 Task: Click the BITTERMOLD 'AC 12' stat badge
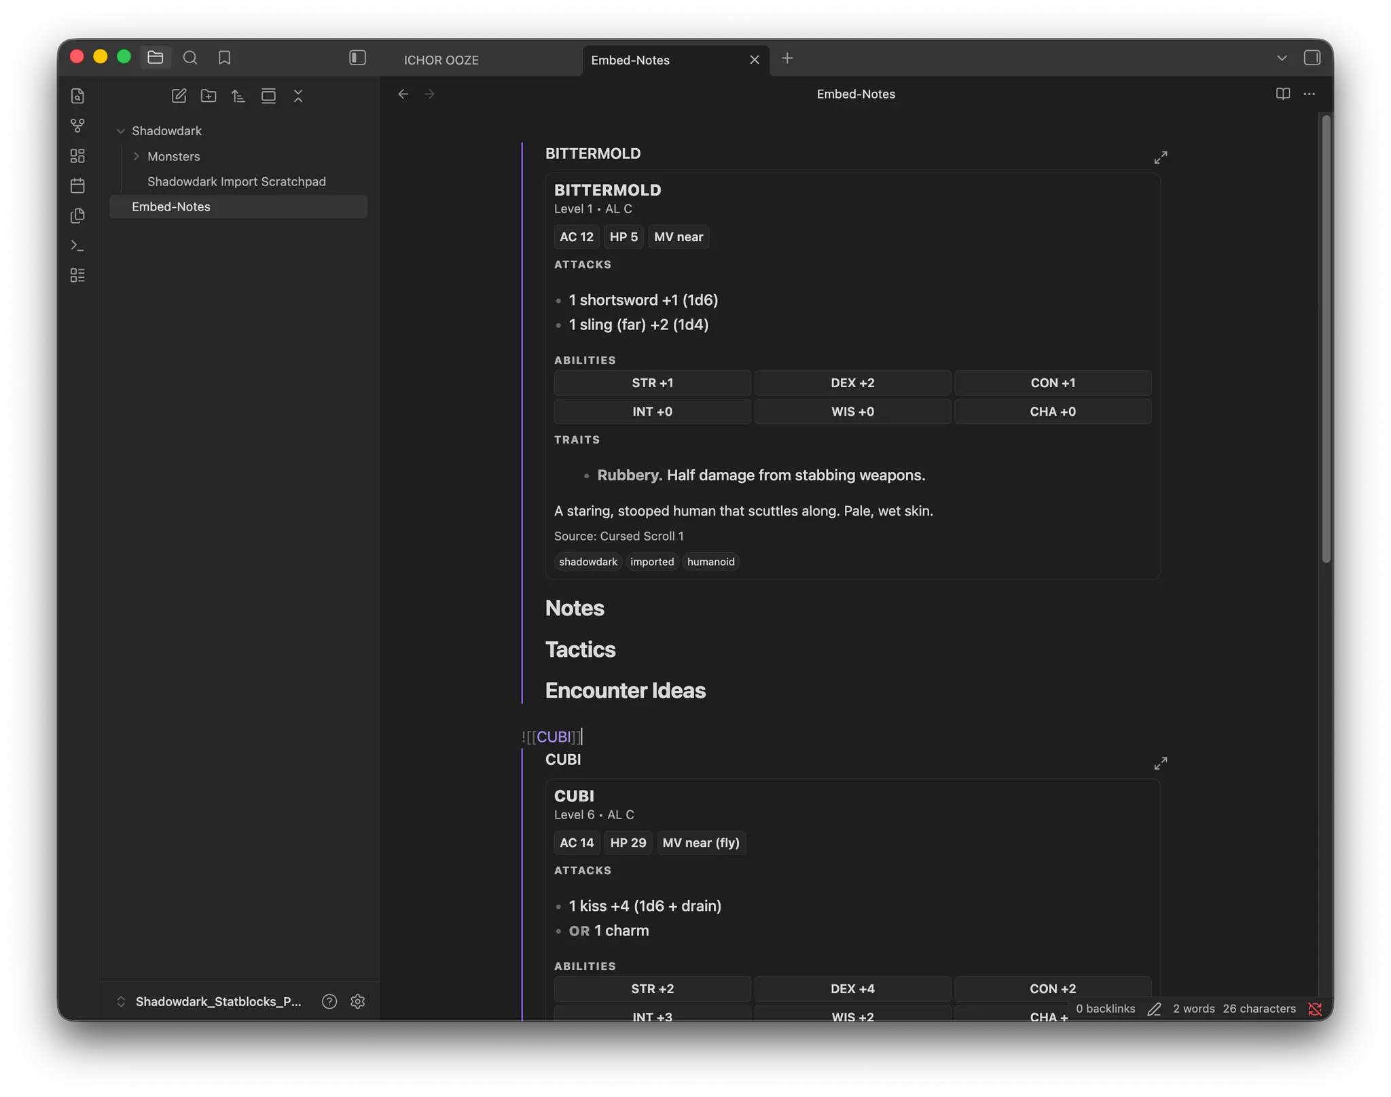coord(577,237)
